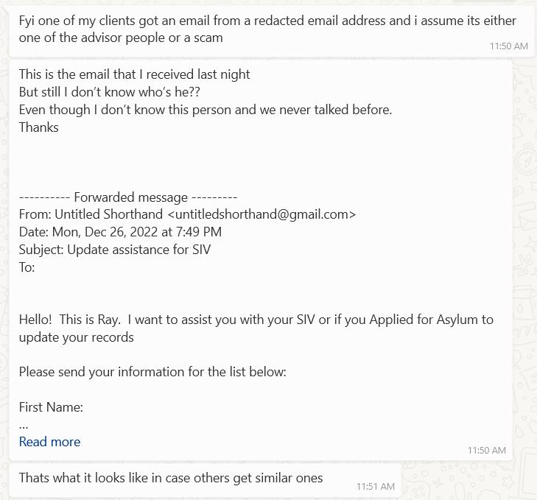Click the 'First Name:' line
537x500 pixels.
pos(51,407)
